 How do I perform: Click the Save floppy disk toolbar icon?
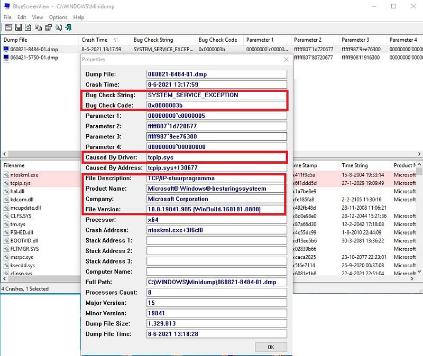18,27
